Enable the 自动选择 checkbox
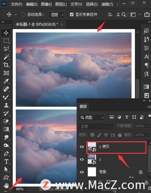The image size is (151, 193). click(23, 15)
